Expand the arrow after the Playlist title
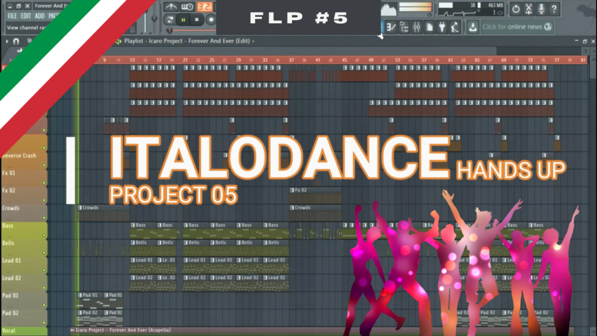Screen dimensions: 597x336 pos(254,41)
